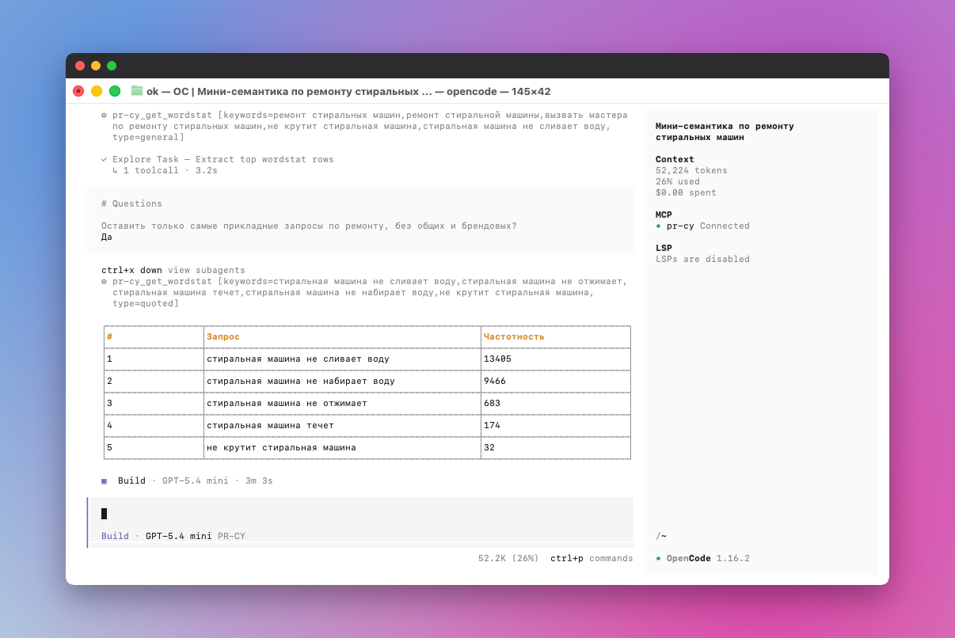Click the ctrl+x down view subagents hint
The height and width of the screenshot is (638, 955).
pos(173,270)
